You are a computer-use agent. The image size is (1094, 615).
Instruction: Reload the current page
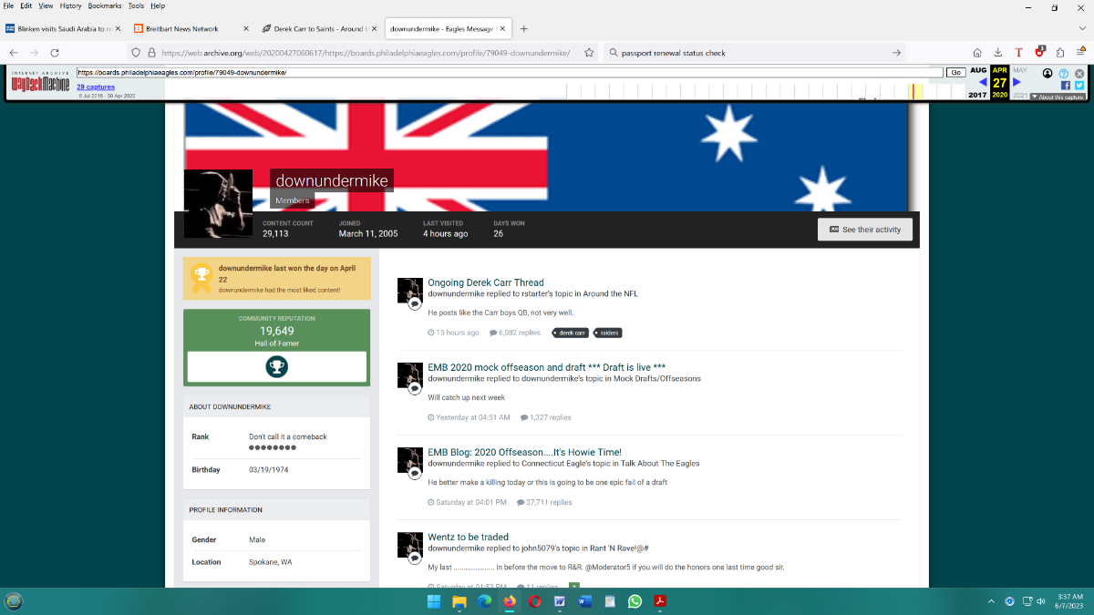click(x=55, y=53)
